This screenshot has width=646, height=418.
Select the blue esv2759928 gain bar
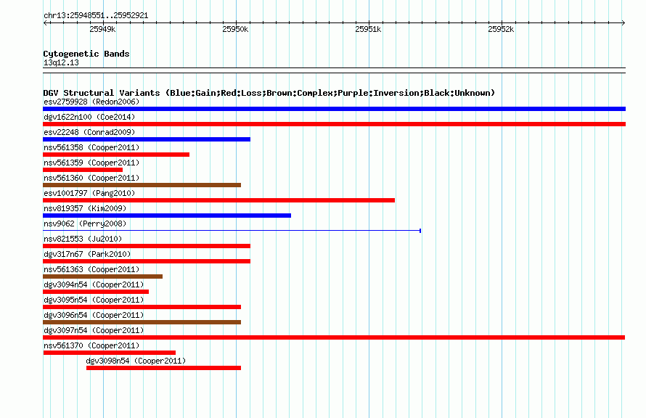click(x=334, y=109)
